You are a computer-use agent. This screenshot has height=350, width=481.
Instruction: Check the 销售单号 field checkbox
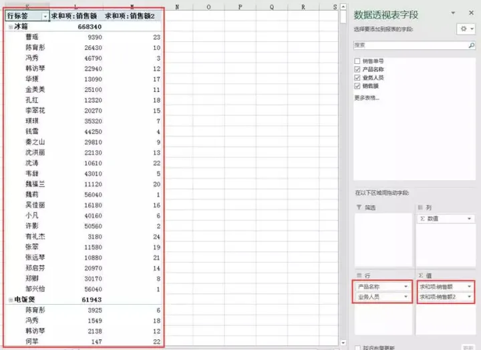tap(357, 61)
